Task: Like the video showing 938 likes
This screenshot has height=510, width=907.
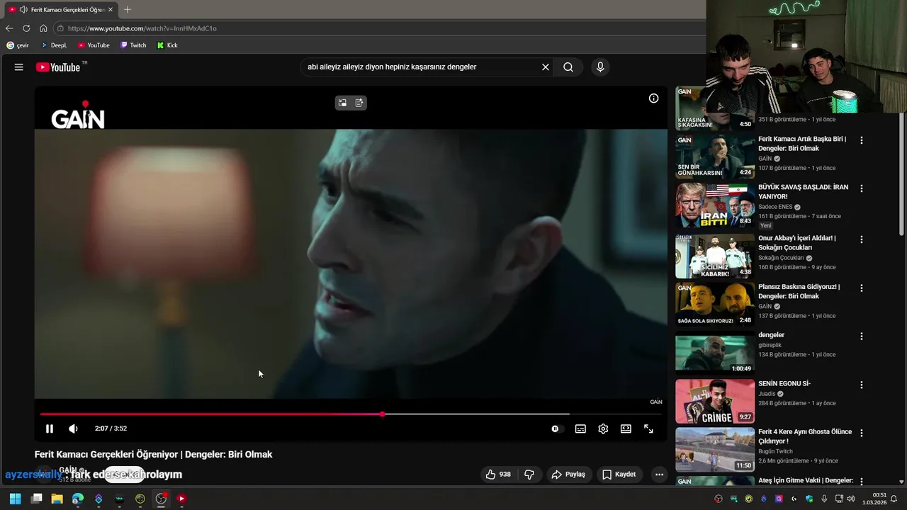Action: (499, 475)
